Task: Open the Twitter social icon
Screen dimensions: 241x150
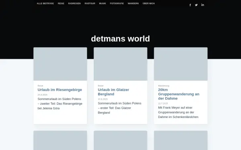Action: (x=196, y=5)
